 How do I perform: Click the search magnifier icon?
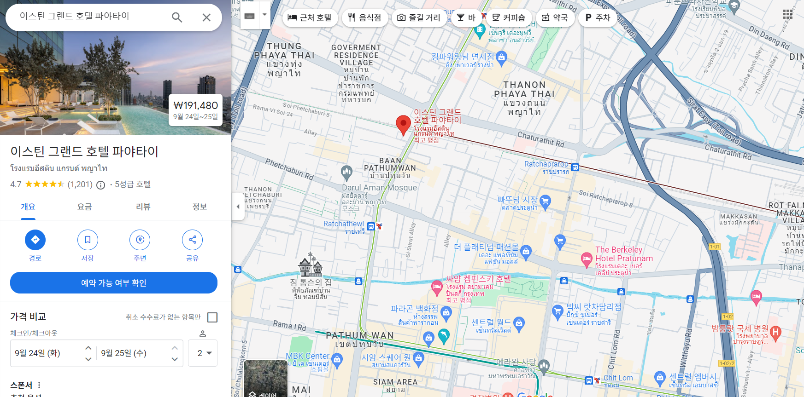point(177,17)
